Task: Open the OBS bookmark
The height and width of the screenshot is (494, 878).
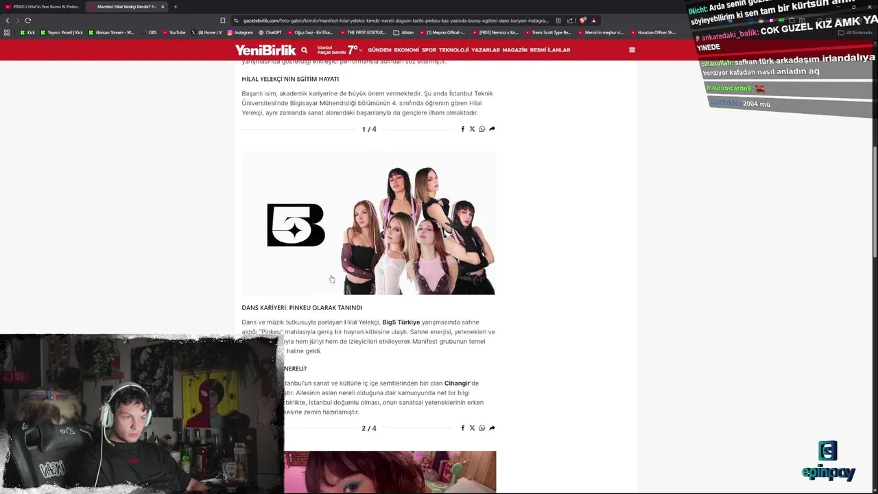Action: click(x=148, y=32)
